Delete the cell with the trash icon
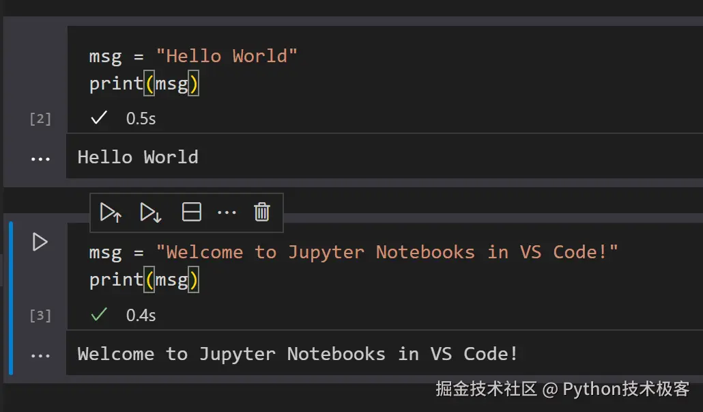The image size is (703, 412). [x=262, y=212]
